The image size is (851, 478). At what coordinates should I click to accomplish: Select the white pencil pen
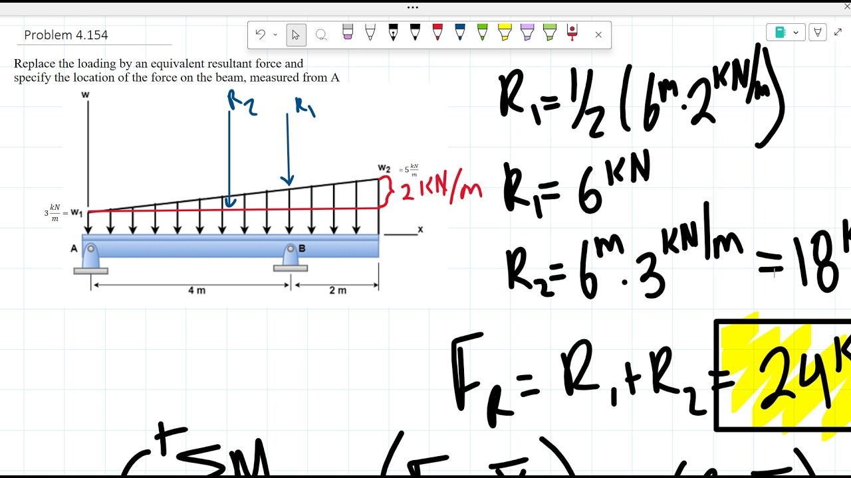click(x=370, y=33)
